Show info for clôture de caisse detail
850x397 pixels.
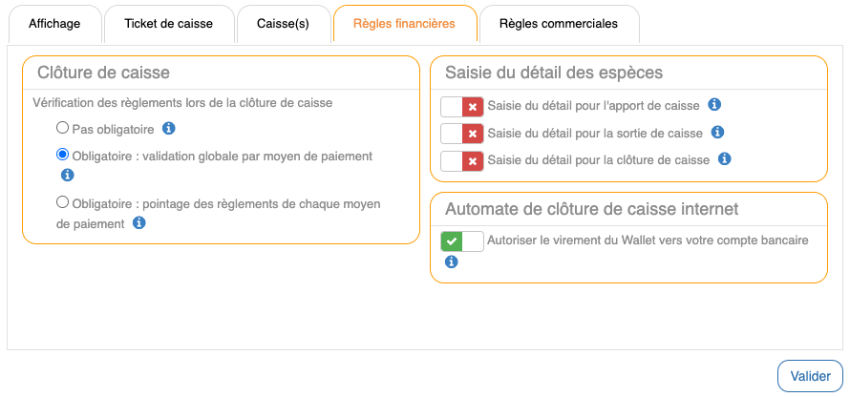724,159
